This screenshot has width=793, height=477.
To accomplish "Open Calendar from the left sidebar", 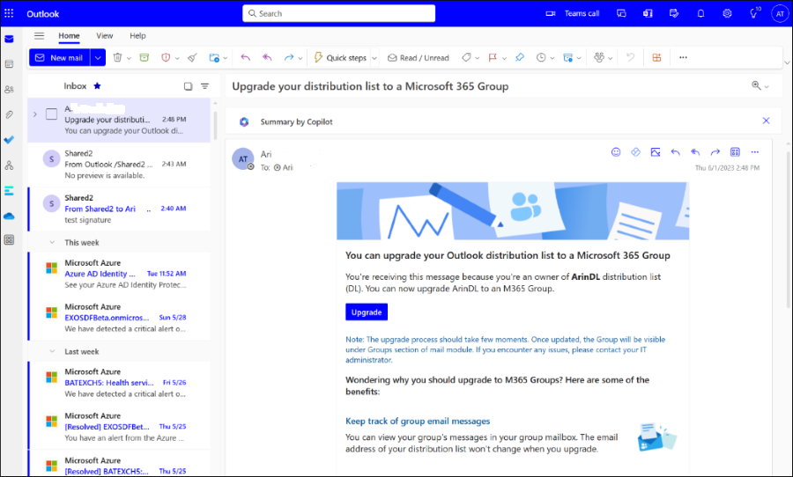I will [x=9, y=64].
